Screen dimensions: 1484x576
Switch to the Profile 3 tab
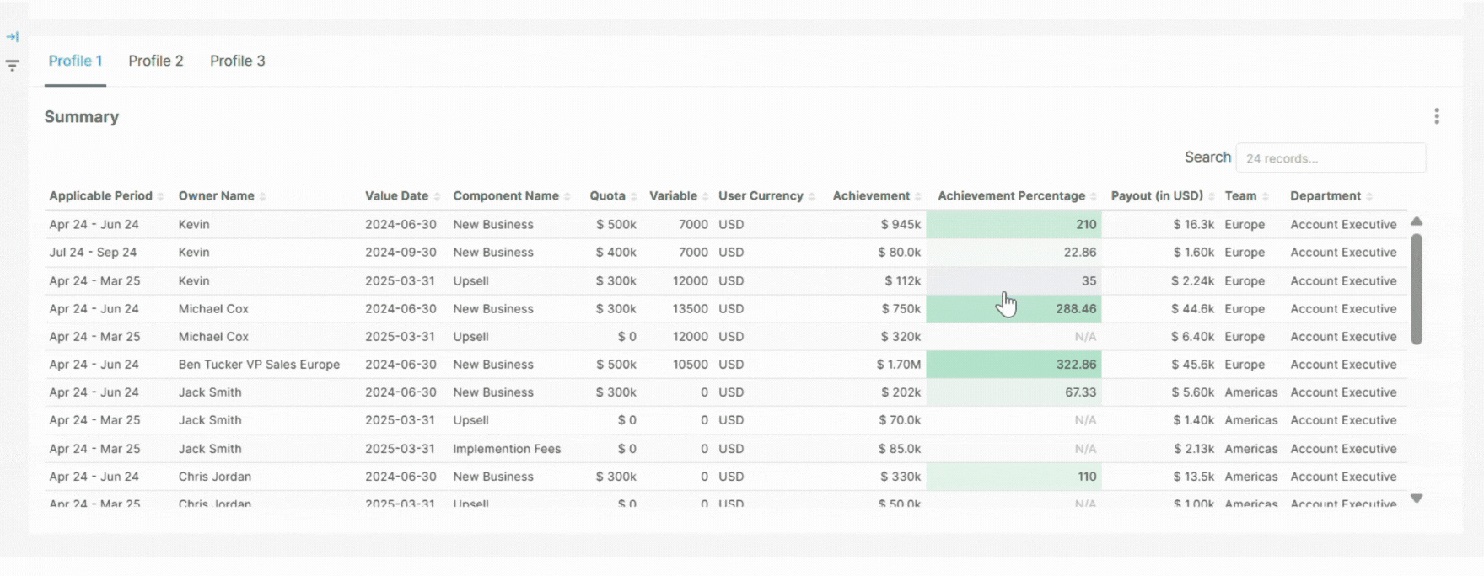pyautogui.click(x=238, y=61)
